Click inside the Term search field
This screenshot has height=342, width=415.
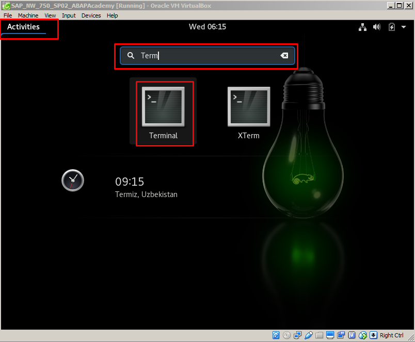207,56
